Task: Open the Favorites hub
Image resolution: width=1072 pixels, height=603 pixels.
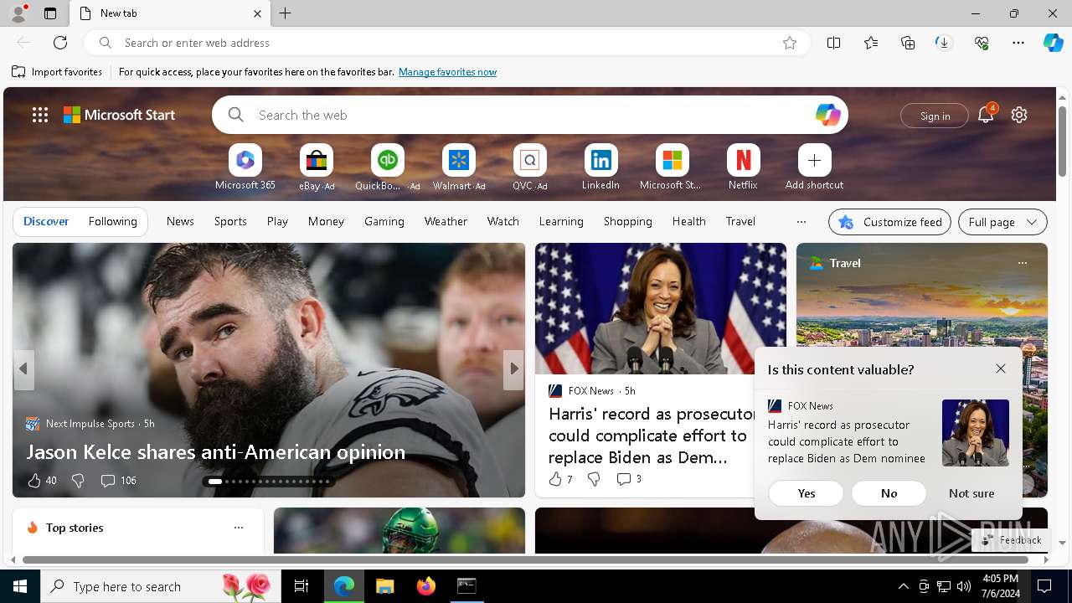Action: tap(871, 43)
